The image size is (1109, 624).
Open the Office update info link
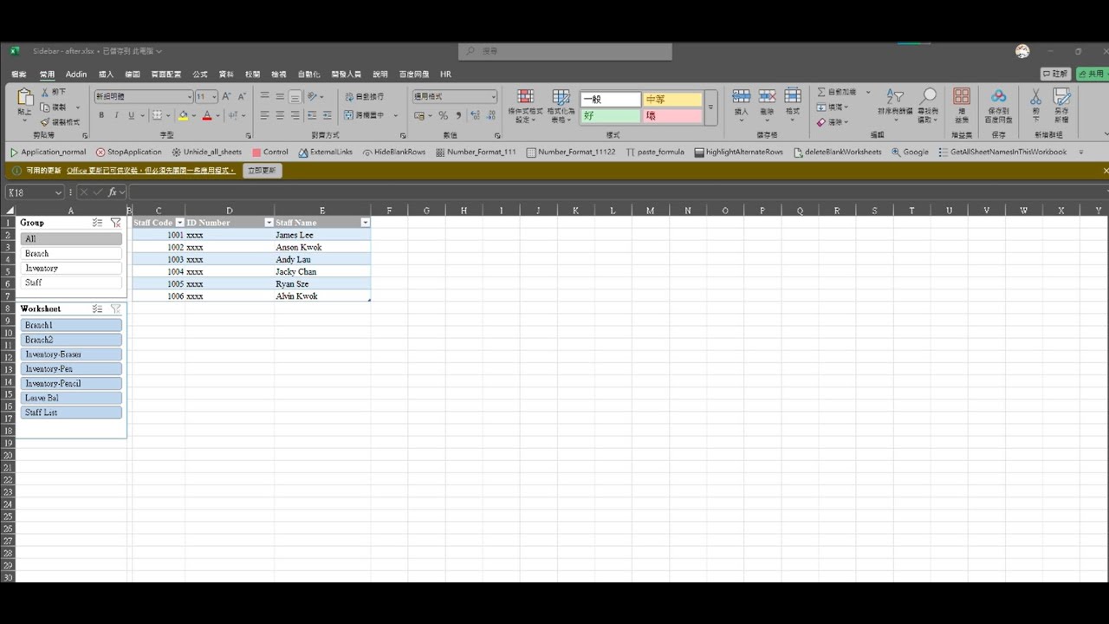(151, 171)
